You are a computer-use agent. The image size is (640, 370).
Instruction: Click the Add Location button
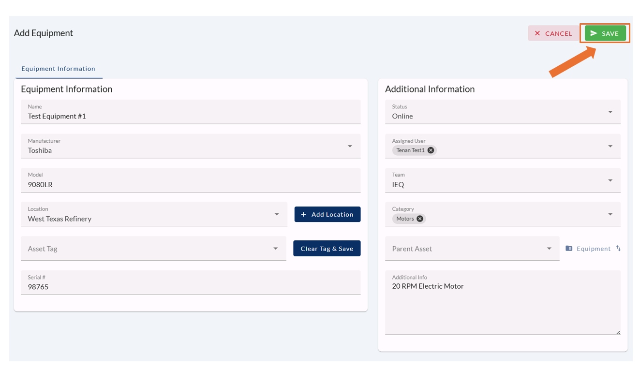point(327,214)
